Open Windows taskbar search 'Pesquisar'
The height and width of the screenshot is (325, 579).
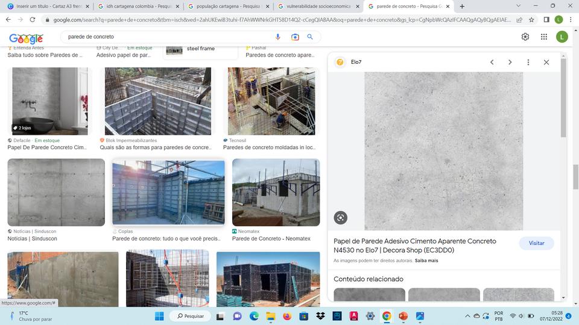tap(191, 316)
